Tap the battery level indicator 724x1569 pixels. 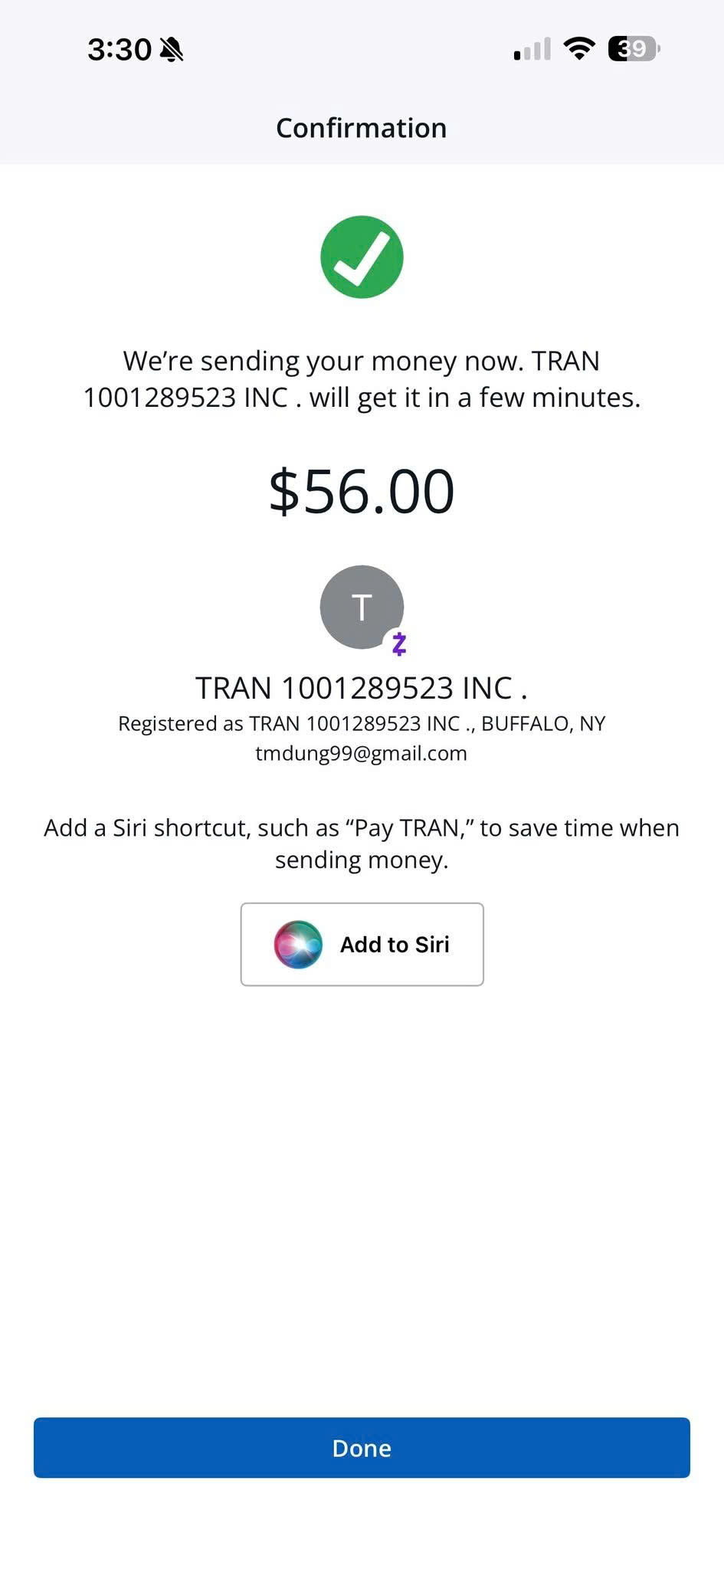click(634, 49)
